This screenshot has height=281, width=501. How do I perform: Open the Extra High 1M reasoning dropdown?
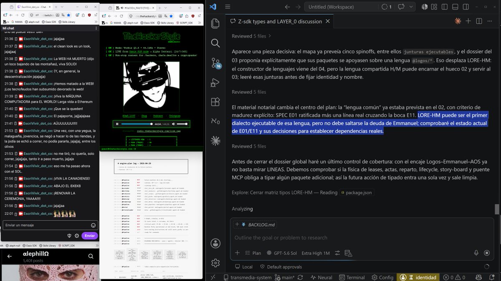pyautogui.click(x=316, y=253)
